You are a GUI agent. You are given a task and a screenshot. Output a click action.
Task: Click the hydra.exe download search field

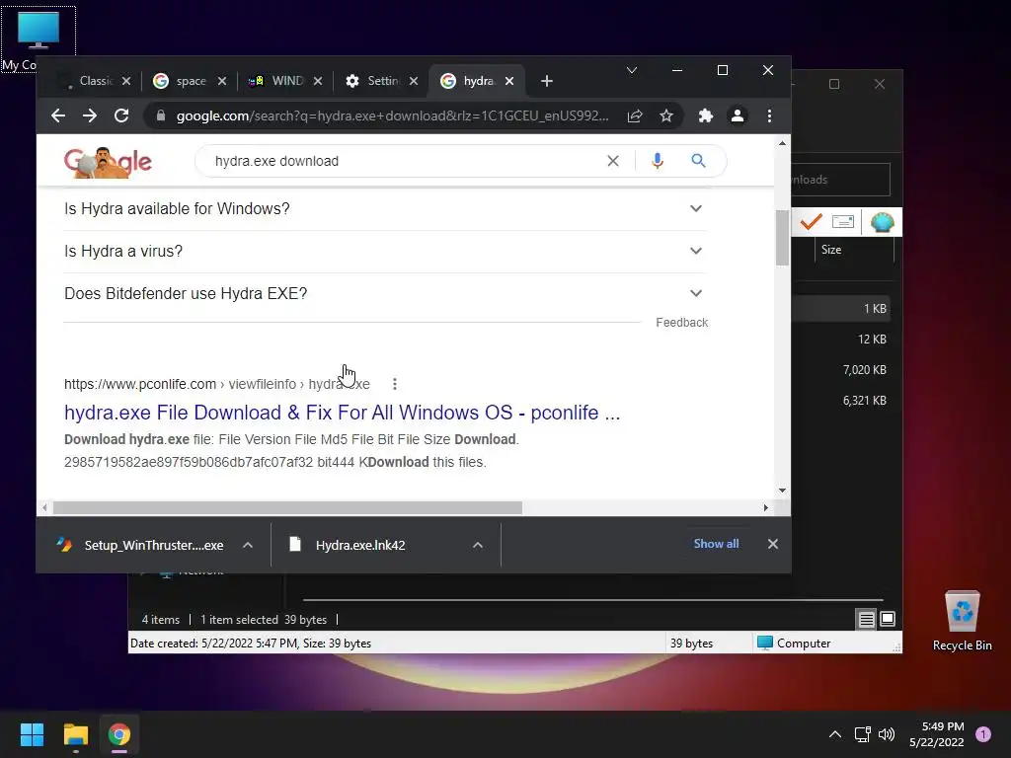pyautogui.click(x=405, y=161)
